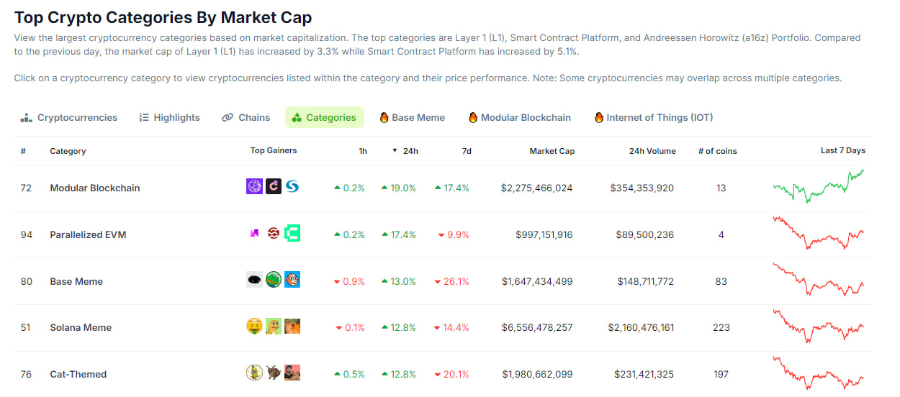The image size is (900, 397).
Task: Sort categories by the 7d column
Action: pos(467,151)
